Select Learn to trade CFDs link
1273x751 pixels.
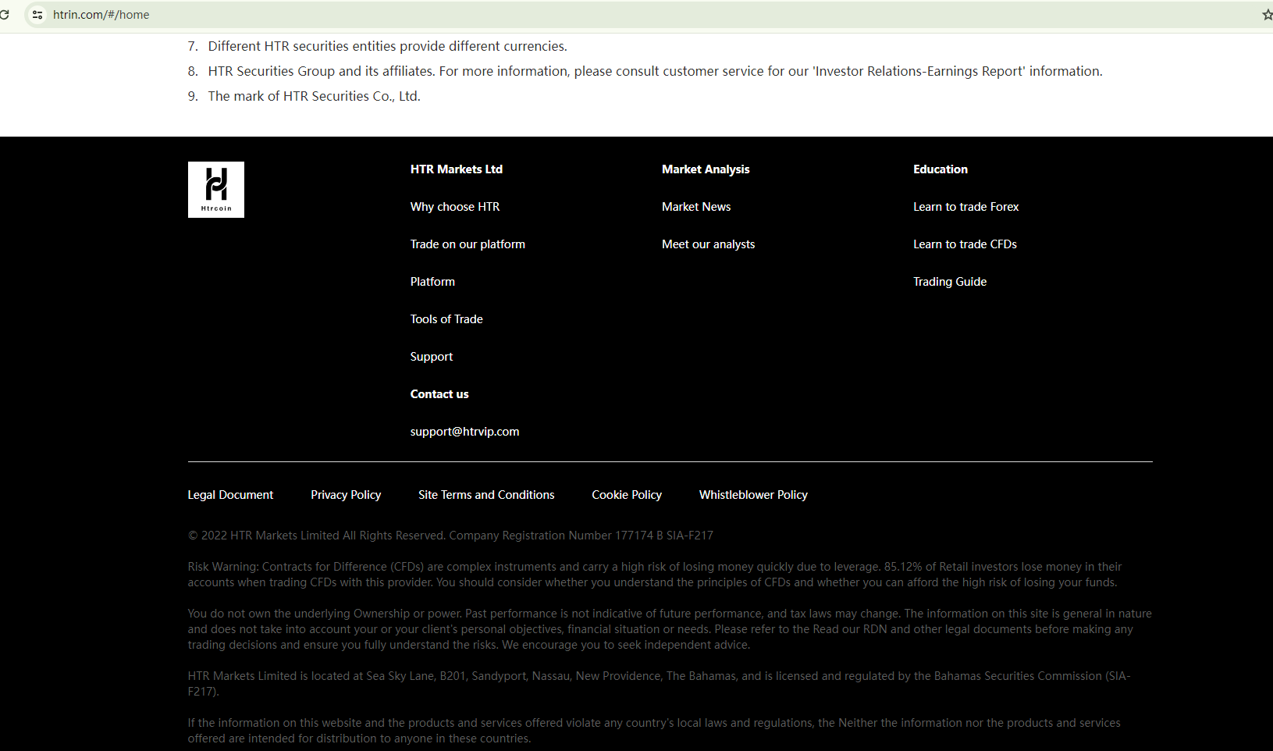pyautogui.click(x=964, y=244)
